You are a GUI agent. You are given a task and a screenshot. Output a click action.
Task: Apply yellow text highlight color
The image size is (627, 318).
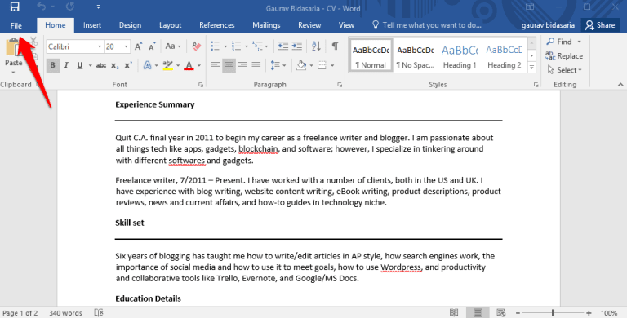(x=168, y=65)
